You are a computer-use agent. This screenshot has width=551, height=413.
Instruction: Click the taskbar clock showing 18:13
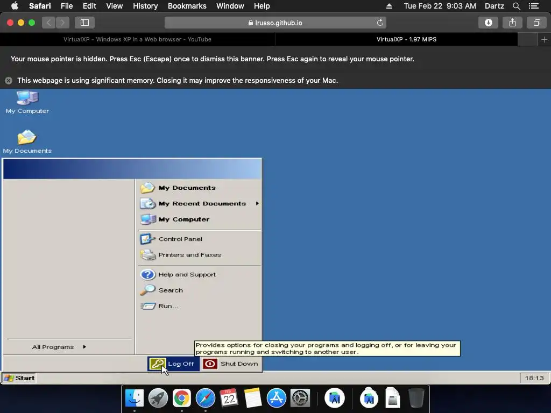coord(534,378)
